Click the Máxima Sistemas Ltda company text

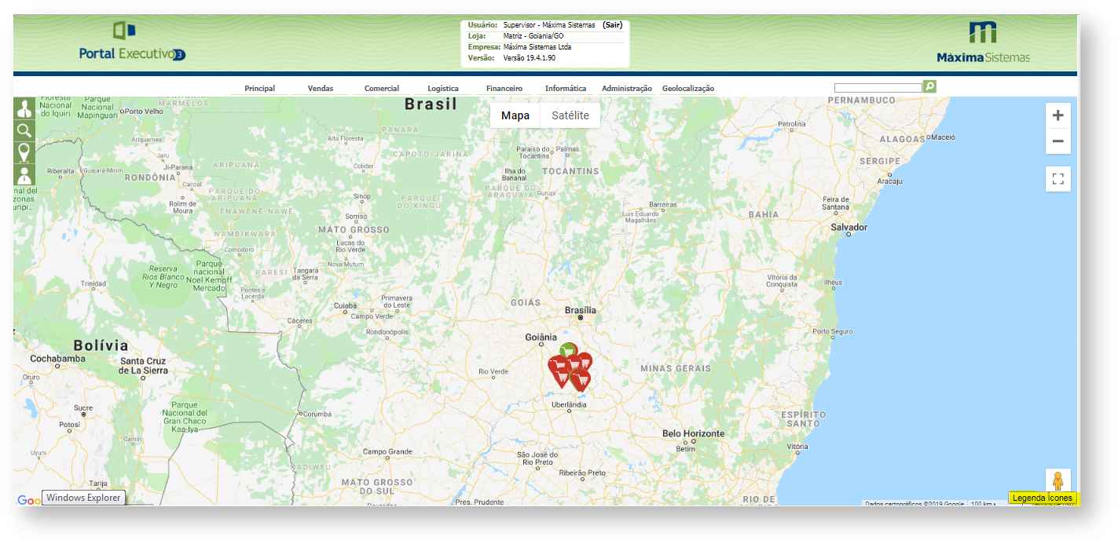click(537, 47)
